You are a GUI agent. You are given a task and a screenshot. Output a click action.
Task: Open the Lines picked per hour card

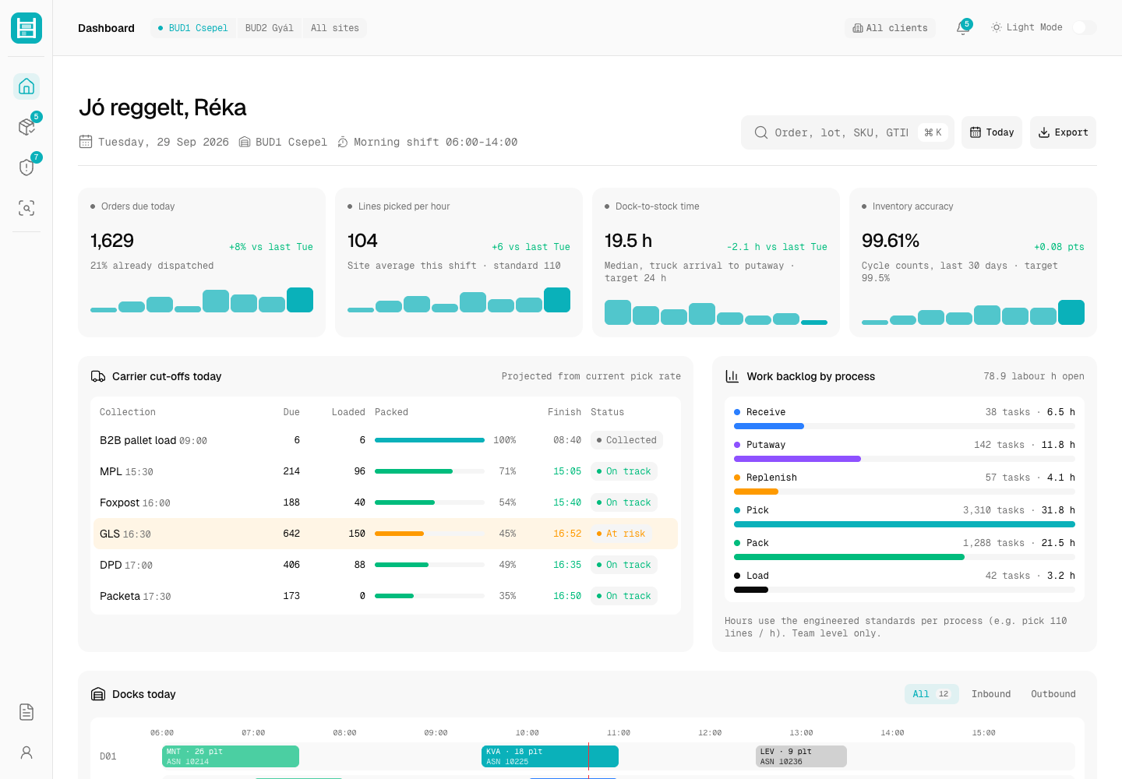click(459, 263)
